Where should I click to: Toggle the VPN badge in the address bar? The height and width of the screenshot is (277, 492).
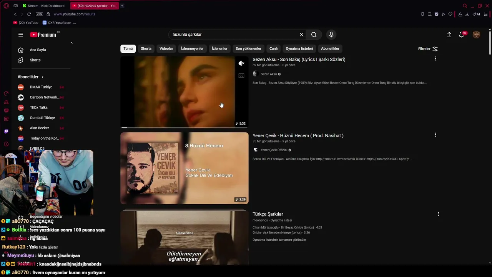pyautogui.click(x=39, y=14)
